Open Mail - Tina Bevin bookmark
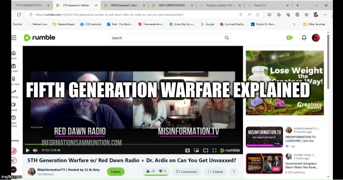 [120, 24]
